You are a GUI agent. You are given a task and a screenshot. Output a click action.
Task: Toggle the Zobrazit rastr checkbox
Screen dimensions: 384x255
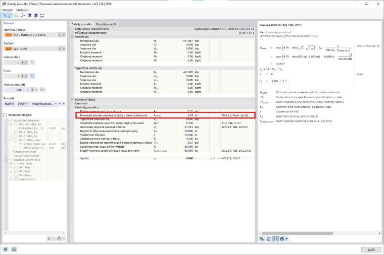click(16, 179)
